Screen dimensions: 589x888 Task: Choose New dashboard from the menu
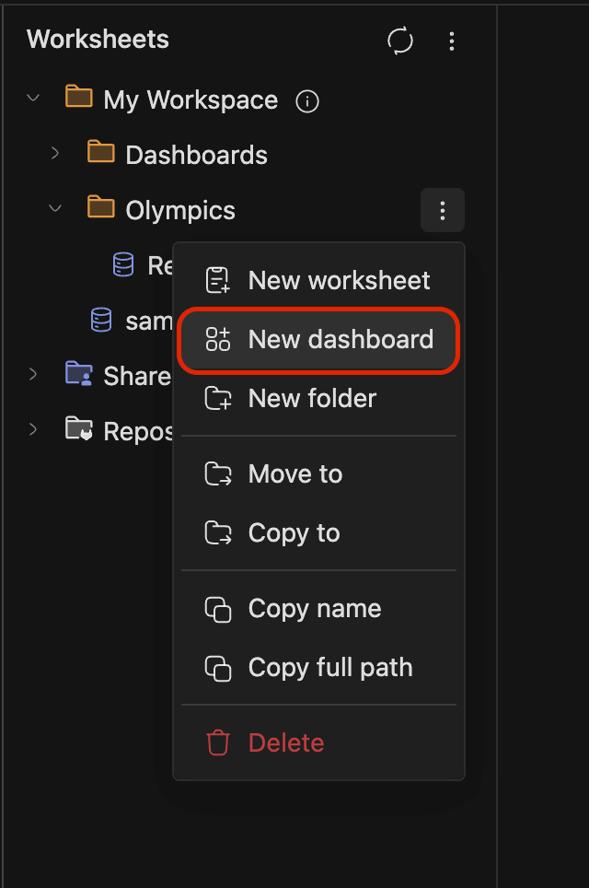341,339
